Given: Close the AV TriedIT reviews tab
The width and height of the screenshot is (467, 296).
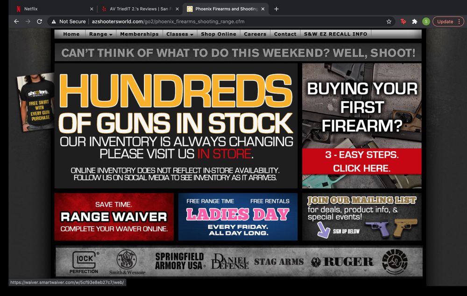Looking at the screenshot, I should [x=177, y=9].
